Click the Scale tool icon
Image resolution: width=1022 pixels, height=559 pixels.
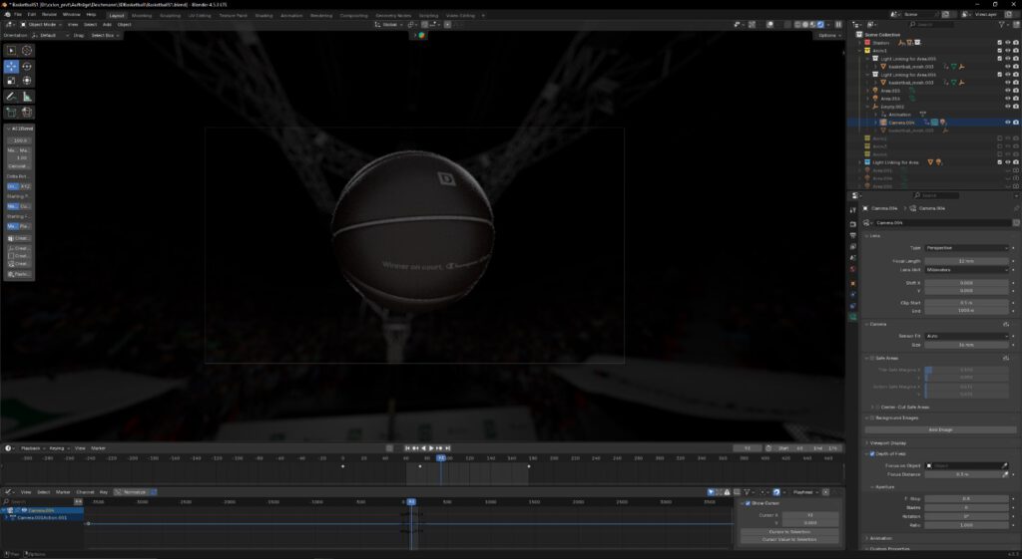11,81
